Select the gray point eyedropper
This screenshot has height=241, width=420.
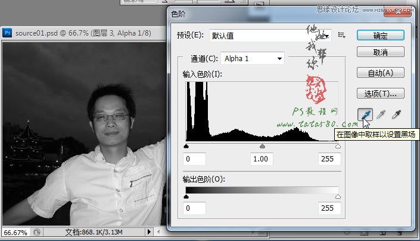(381, 115)
